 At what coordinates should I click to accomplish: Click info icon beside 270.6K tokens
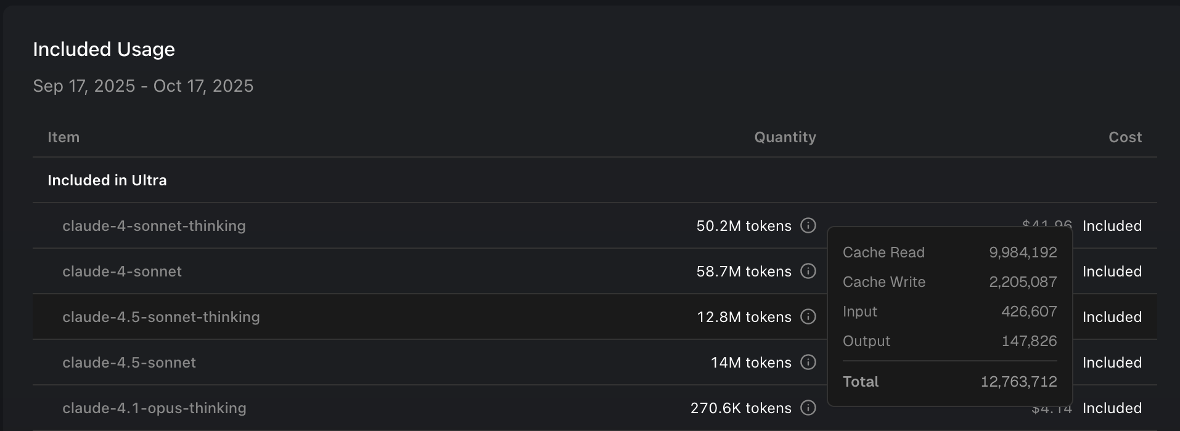[808, 408]
